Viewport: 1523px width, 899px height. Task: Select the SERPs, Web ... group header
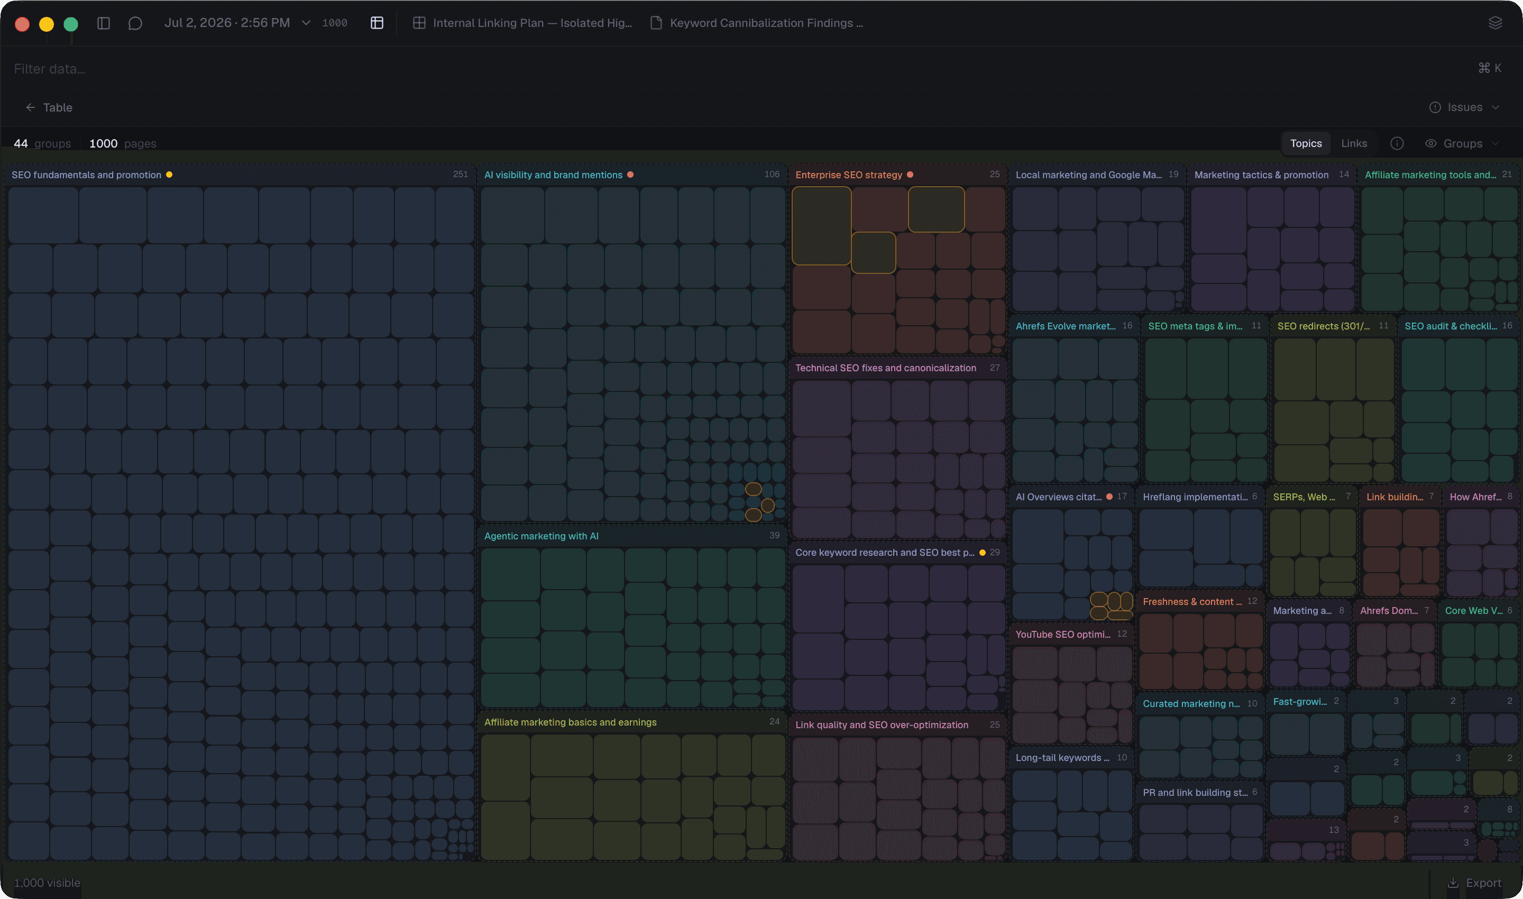(x=1311, y=497)
